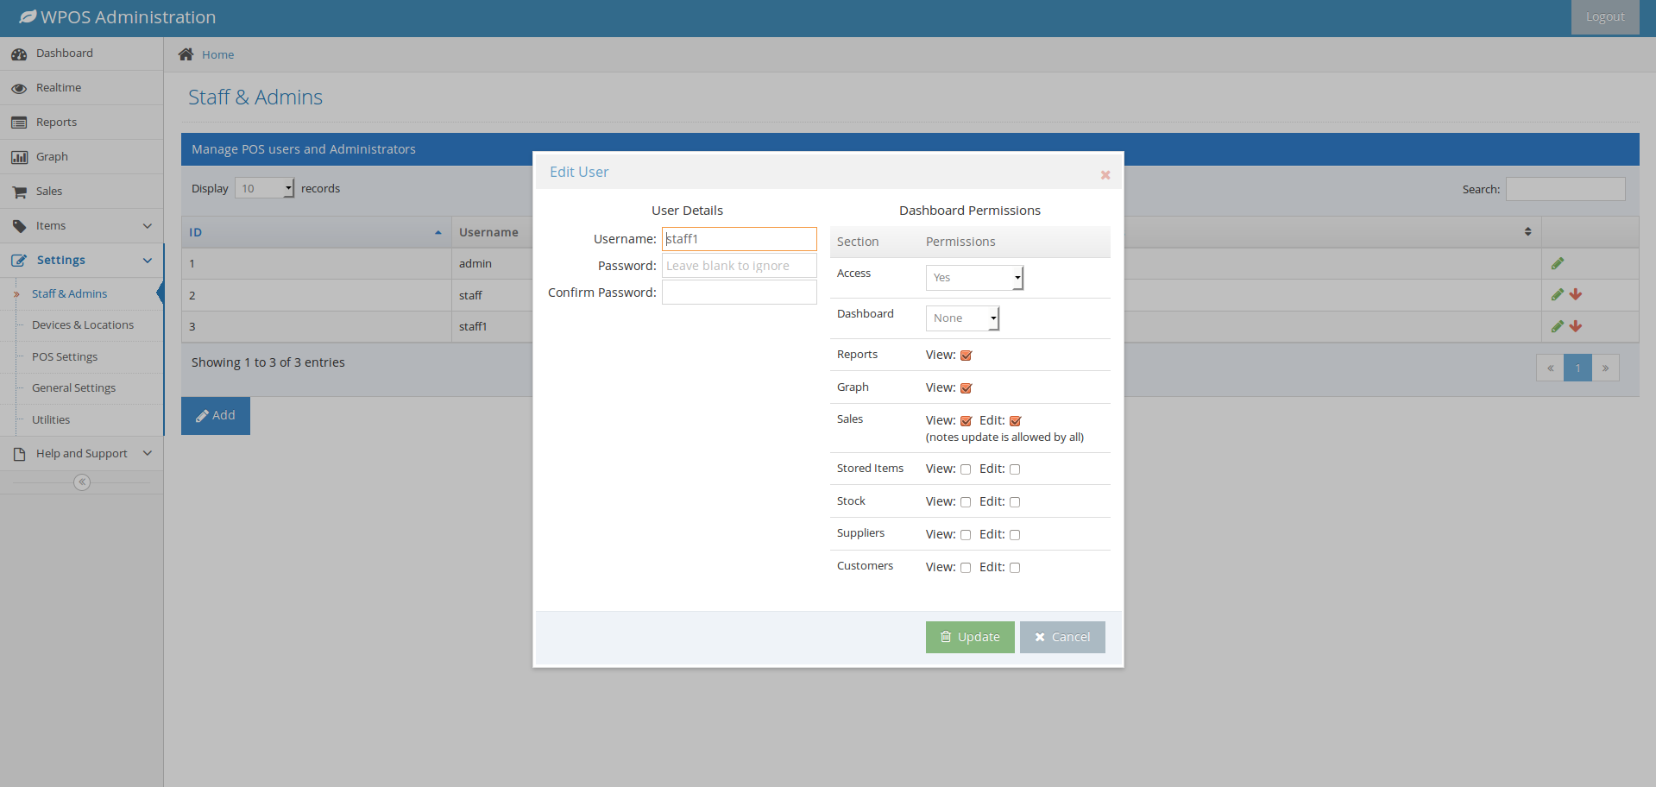
Task: Disable the Sales Edit permission checkbox
Action: [1015, 421]
